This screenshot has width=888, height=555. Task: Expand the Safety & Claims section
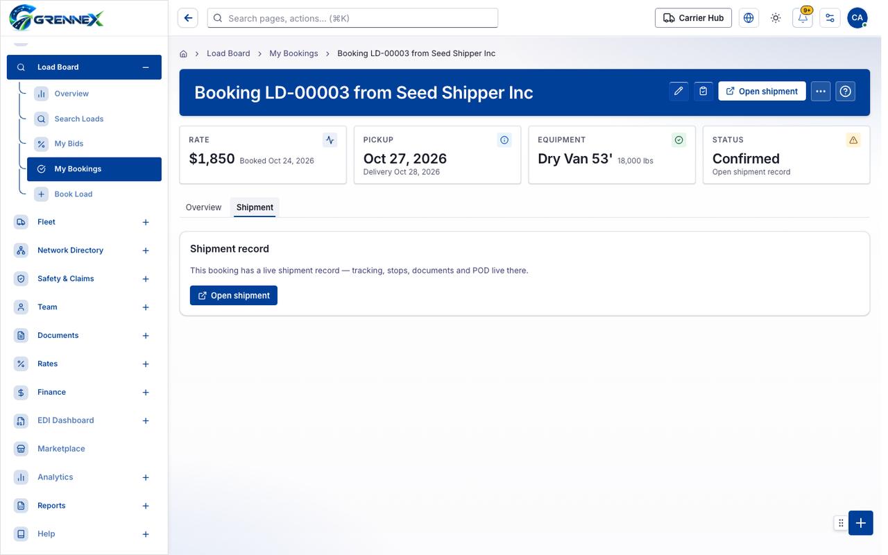146,279
